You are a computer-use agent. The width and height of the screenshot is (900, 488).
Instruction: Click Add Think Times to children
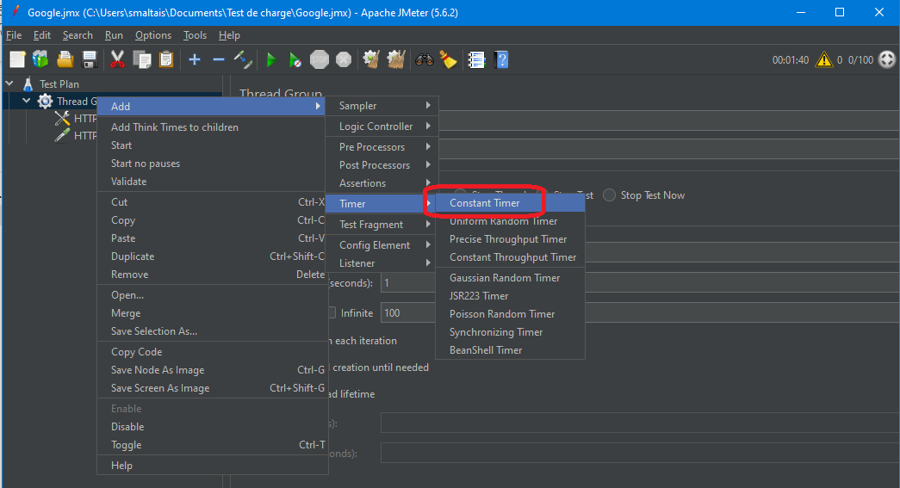click(x=175, y=127)
